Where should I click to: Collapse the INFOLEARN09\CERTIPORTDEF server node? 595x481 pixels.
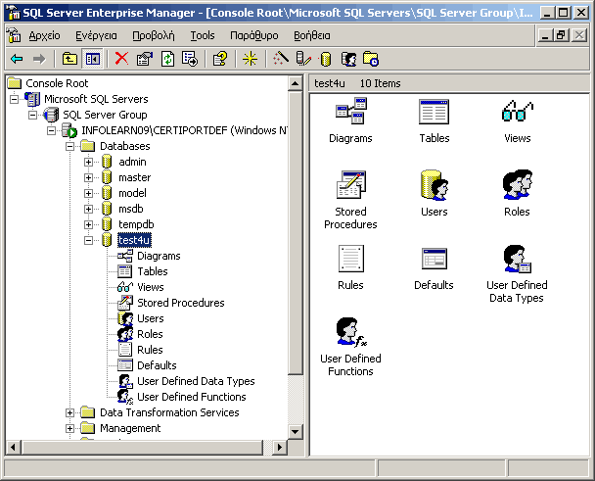click(51, 130)
